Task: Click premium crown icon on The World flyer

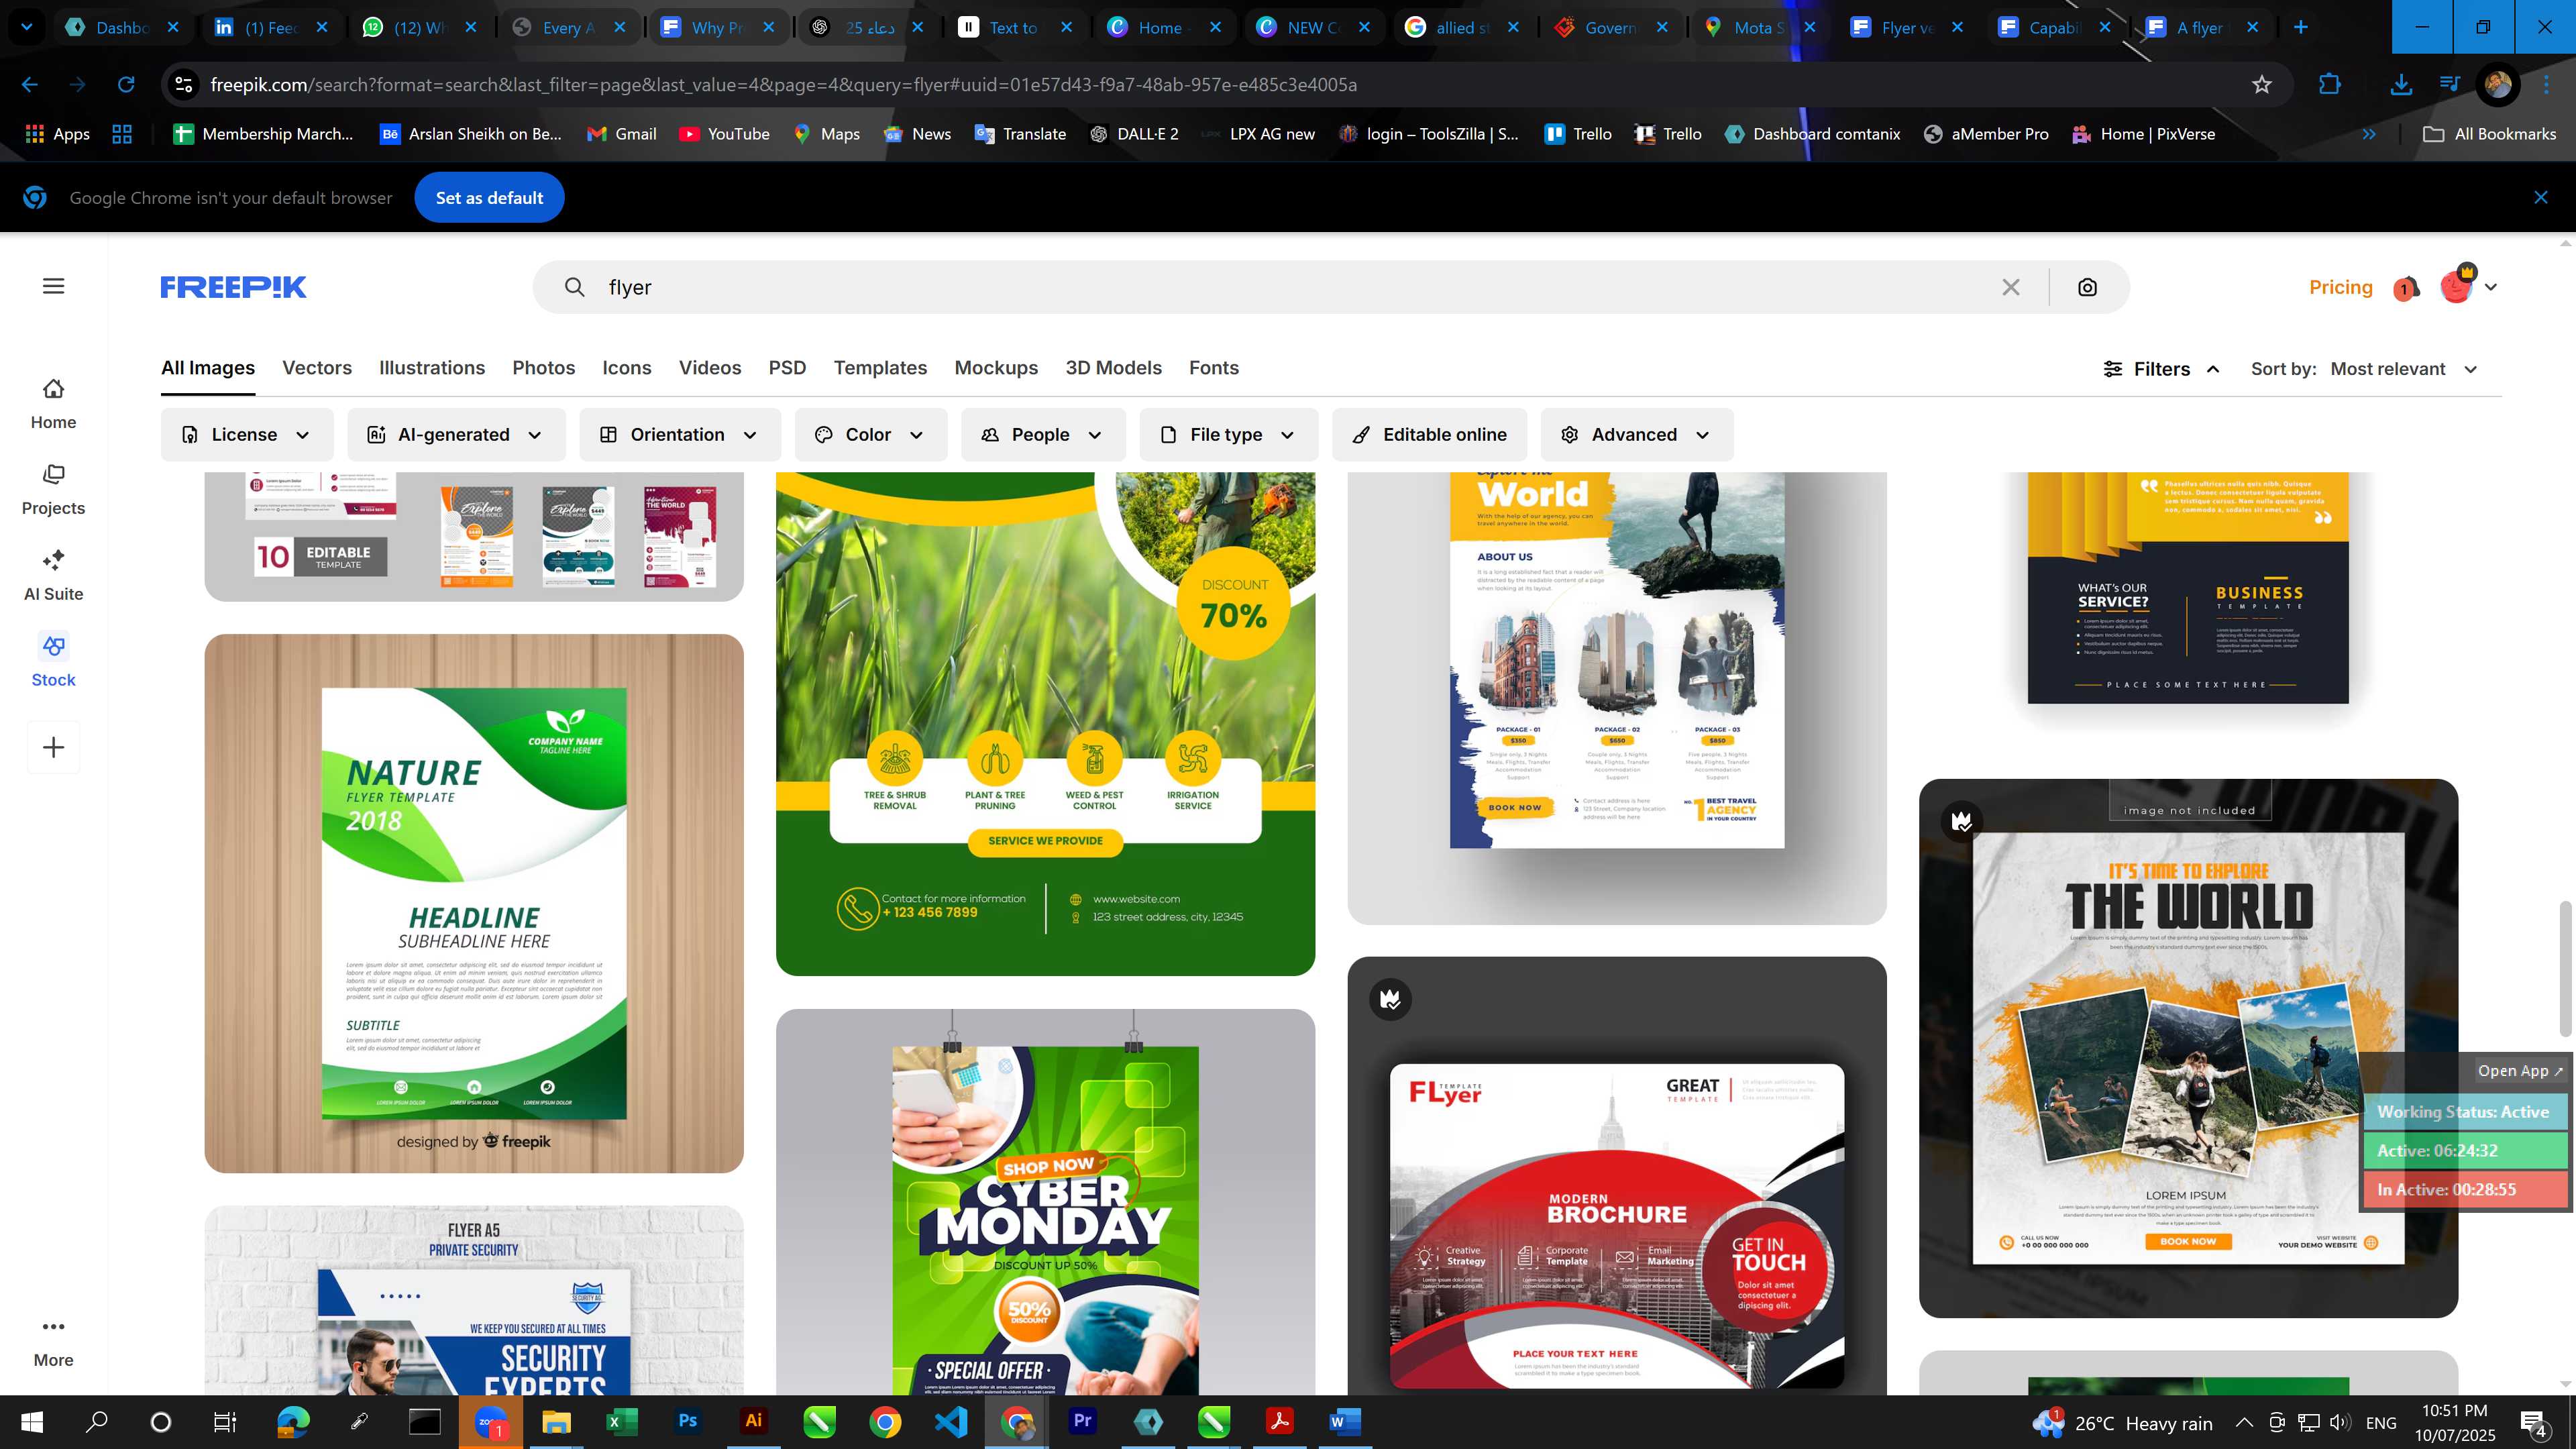Action: pyautogui.click(x=1962, y=821)
